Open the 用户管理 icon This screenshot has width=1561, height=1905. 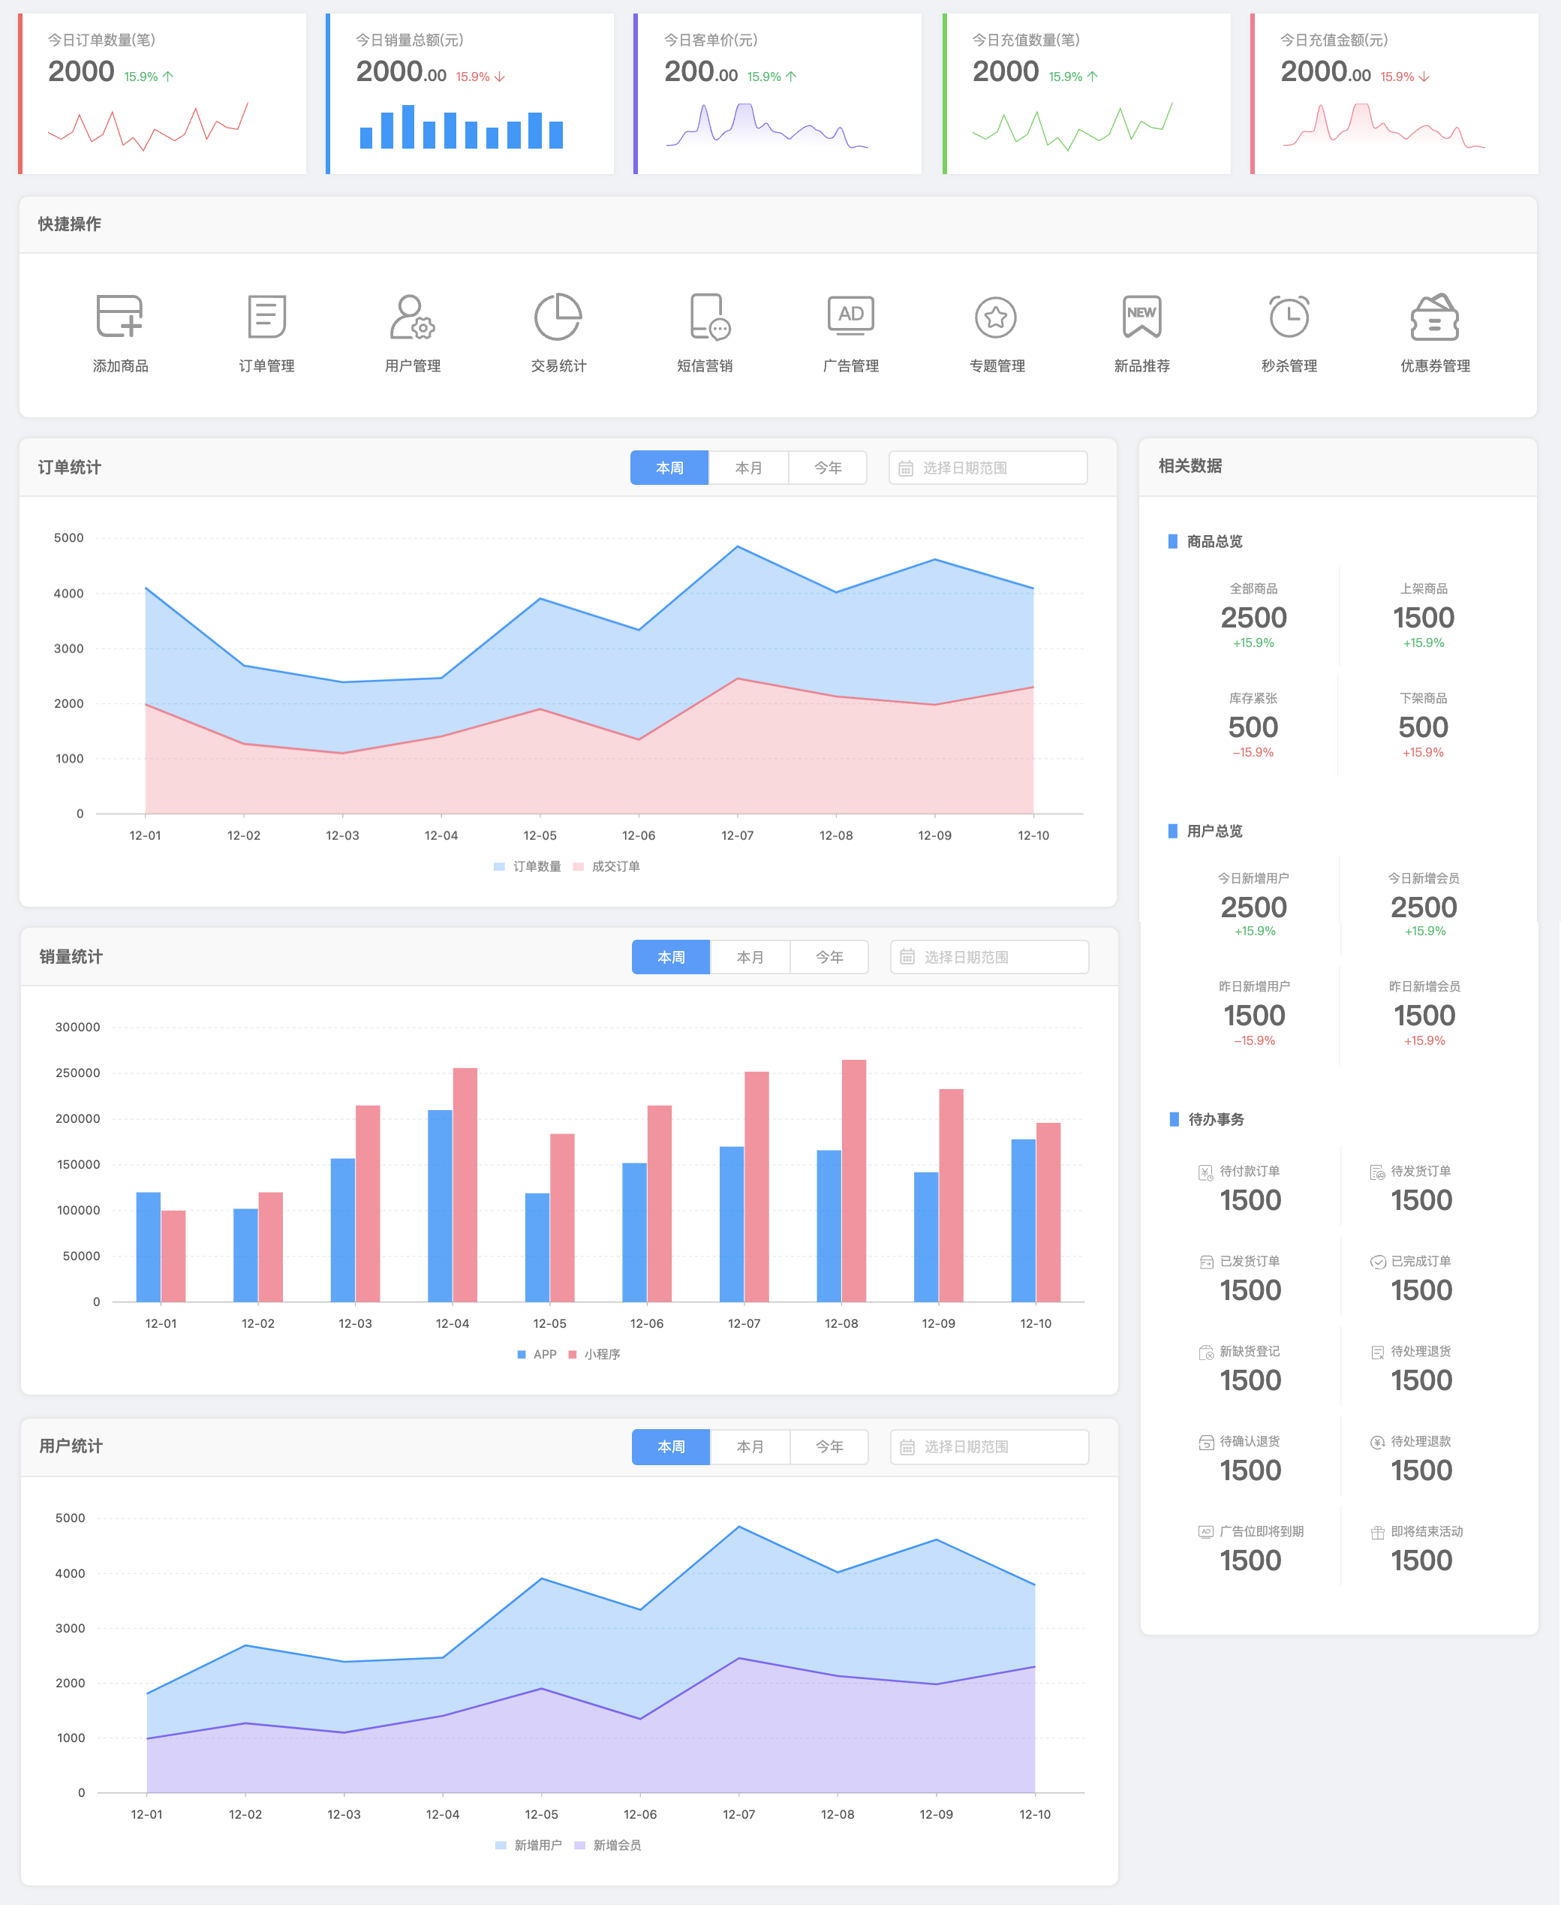(412, 316)
